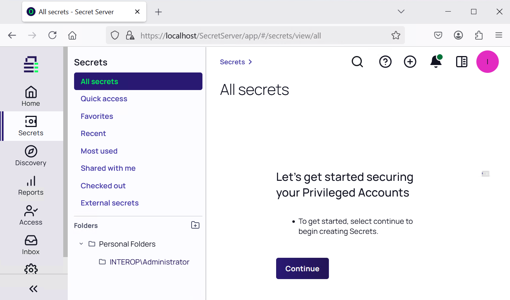Viewport: 510px width, 300px height.
Task: Collapse the sidebar with double chevron
Action: pos(33,288)
